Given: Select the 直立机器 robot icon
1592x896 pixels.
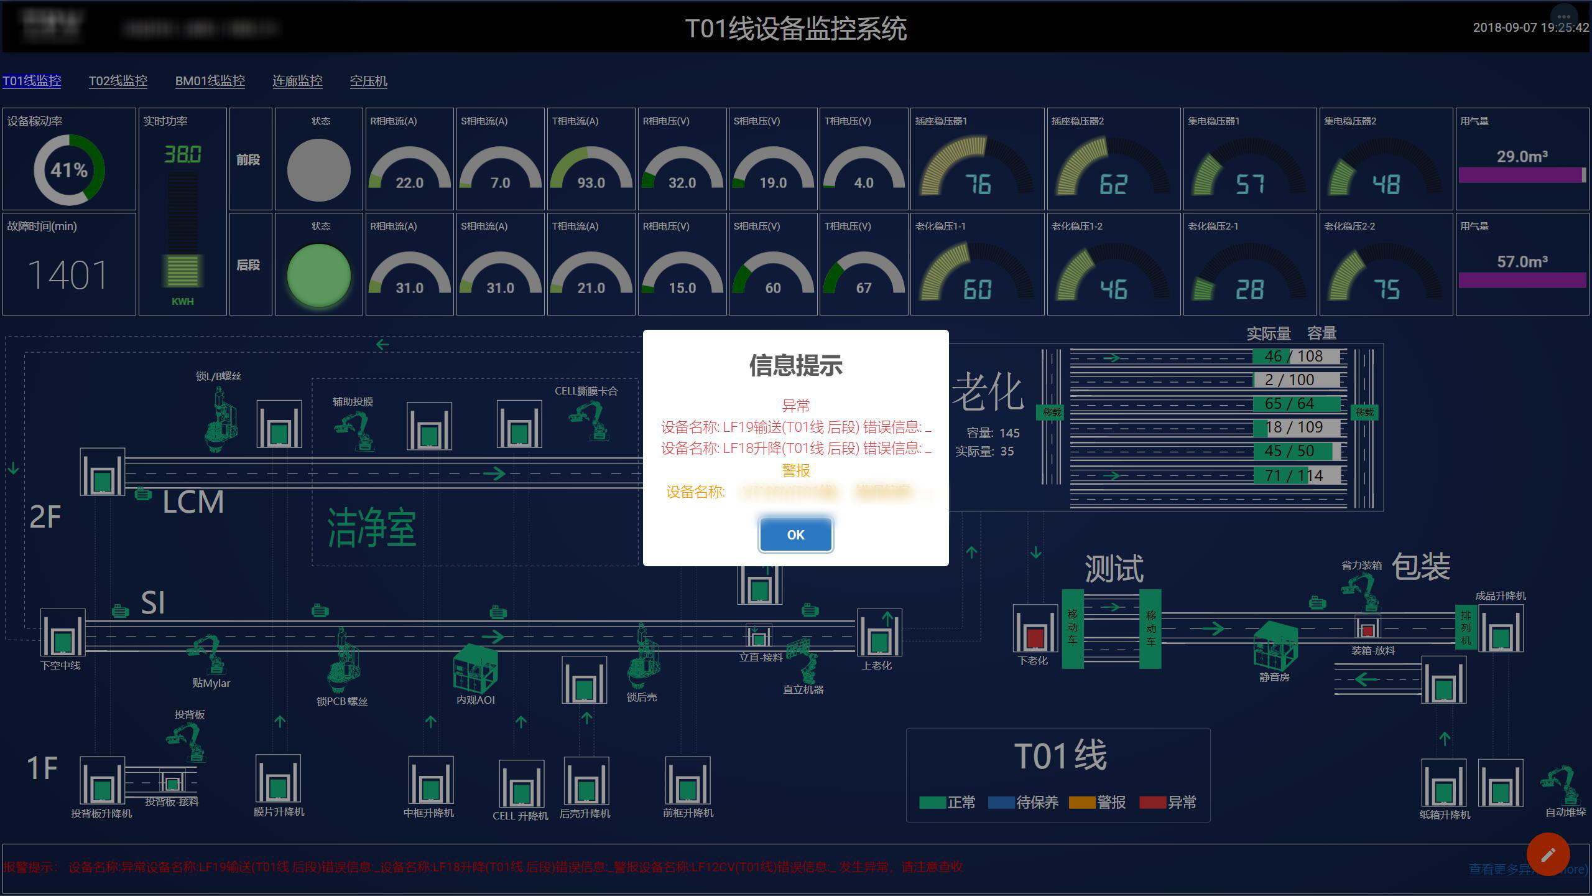Looking at the screenshot, I should pos(803,661).
